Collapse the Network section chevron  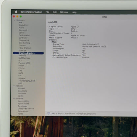click(x=14, y=86)
